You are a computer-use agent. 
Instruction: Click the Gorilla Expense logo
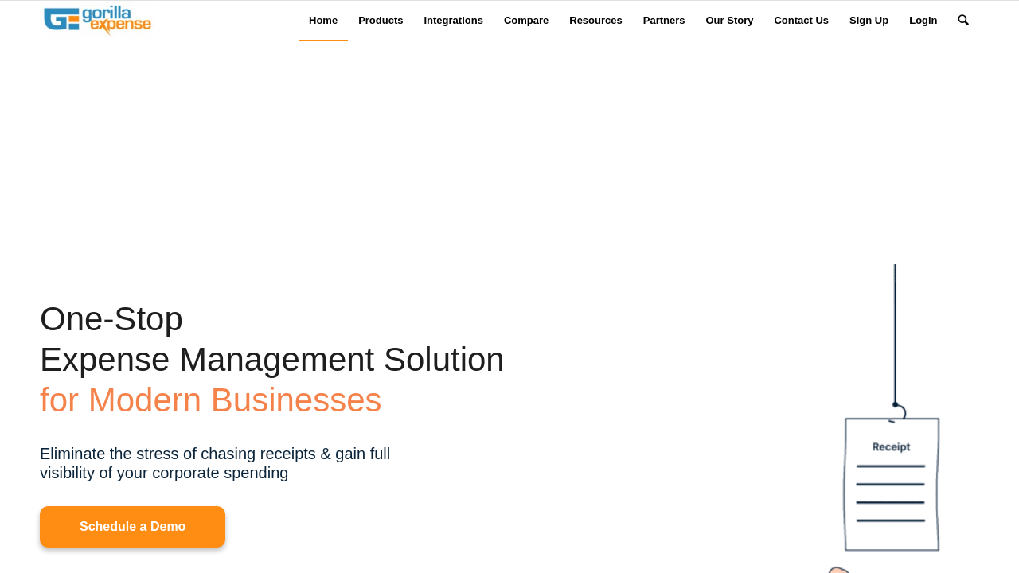[97, 21]
